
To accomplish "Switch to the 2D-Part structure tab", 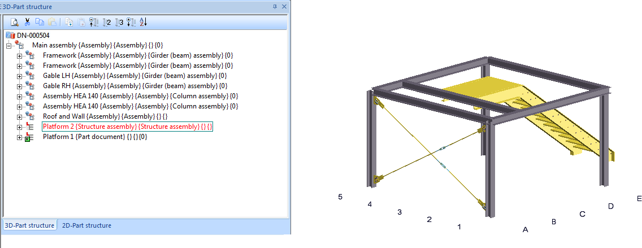I will (x=86, y=225).
